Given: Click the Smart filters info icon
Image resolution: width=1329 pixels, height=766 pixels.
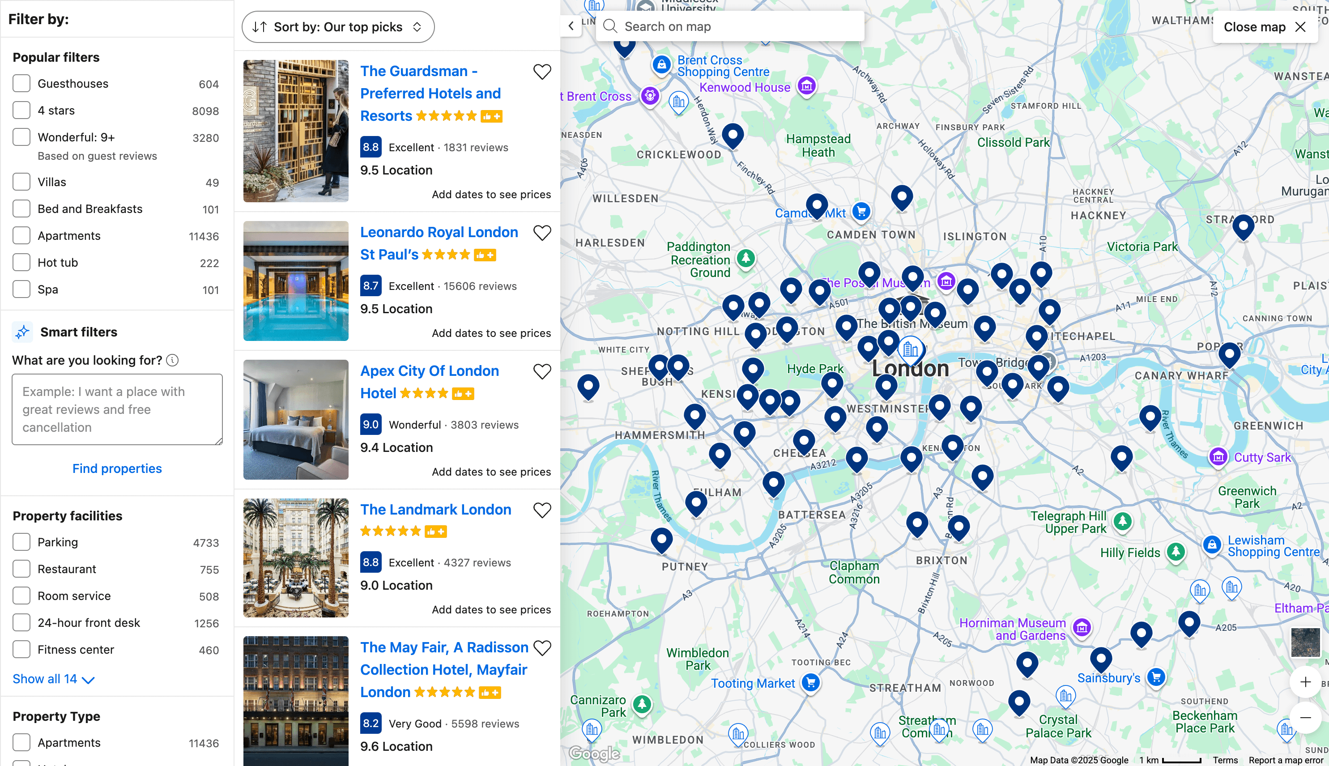Looking at the screenshot, I should 172,360.
